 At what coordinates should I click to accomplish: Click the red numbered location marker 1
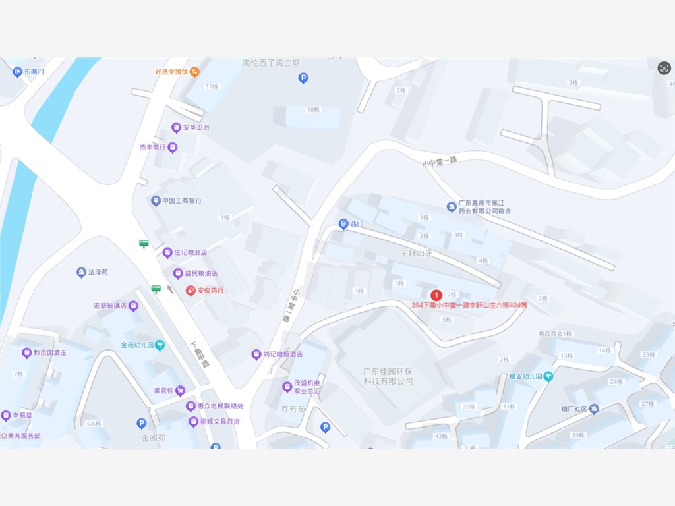[436, 295]
